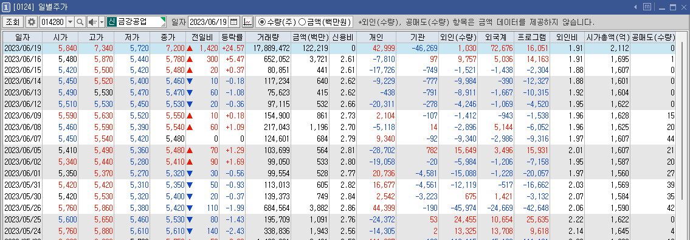Click the 신용비 column header
This screenshot has width=690, height=240.
tap(343, 37)
